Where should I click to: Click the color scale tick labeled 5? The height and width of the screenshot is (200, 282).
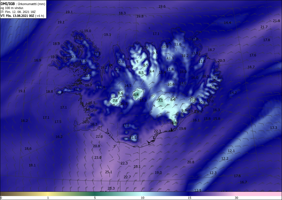coord(95,198)
